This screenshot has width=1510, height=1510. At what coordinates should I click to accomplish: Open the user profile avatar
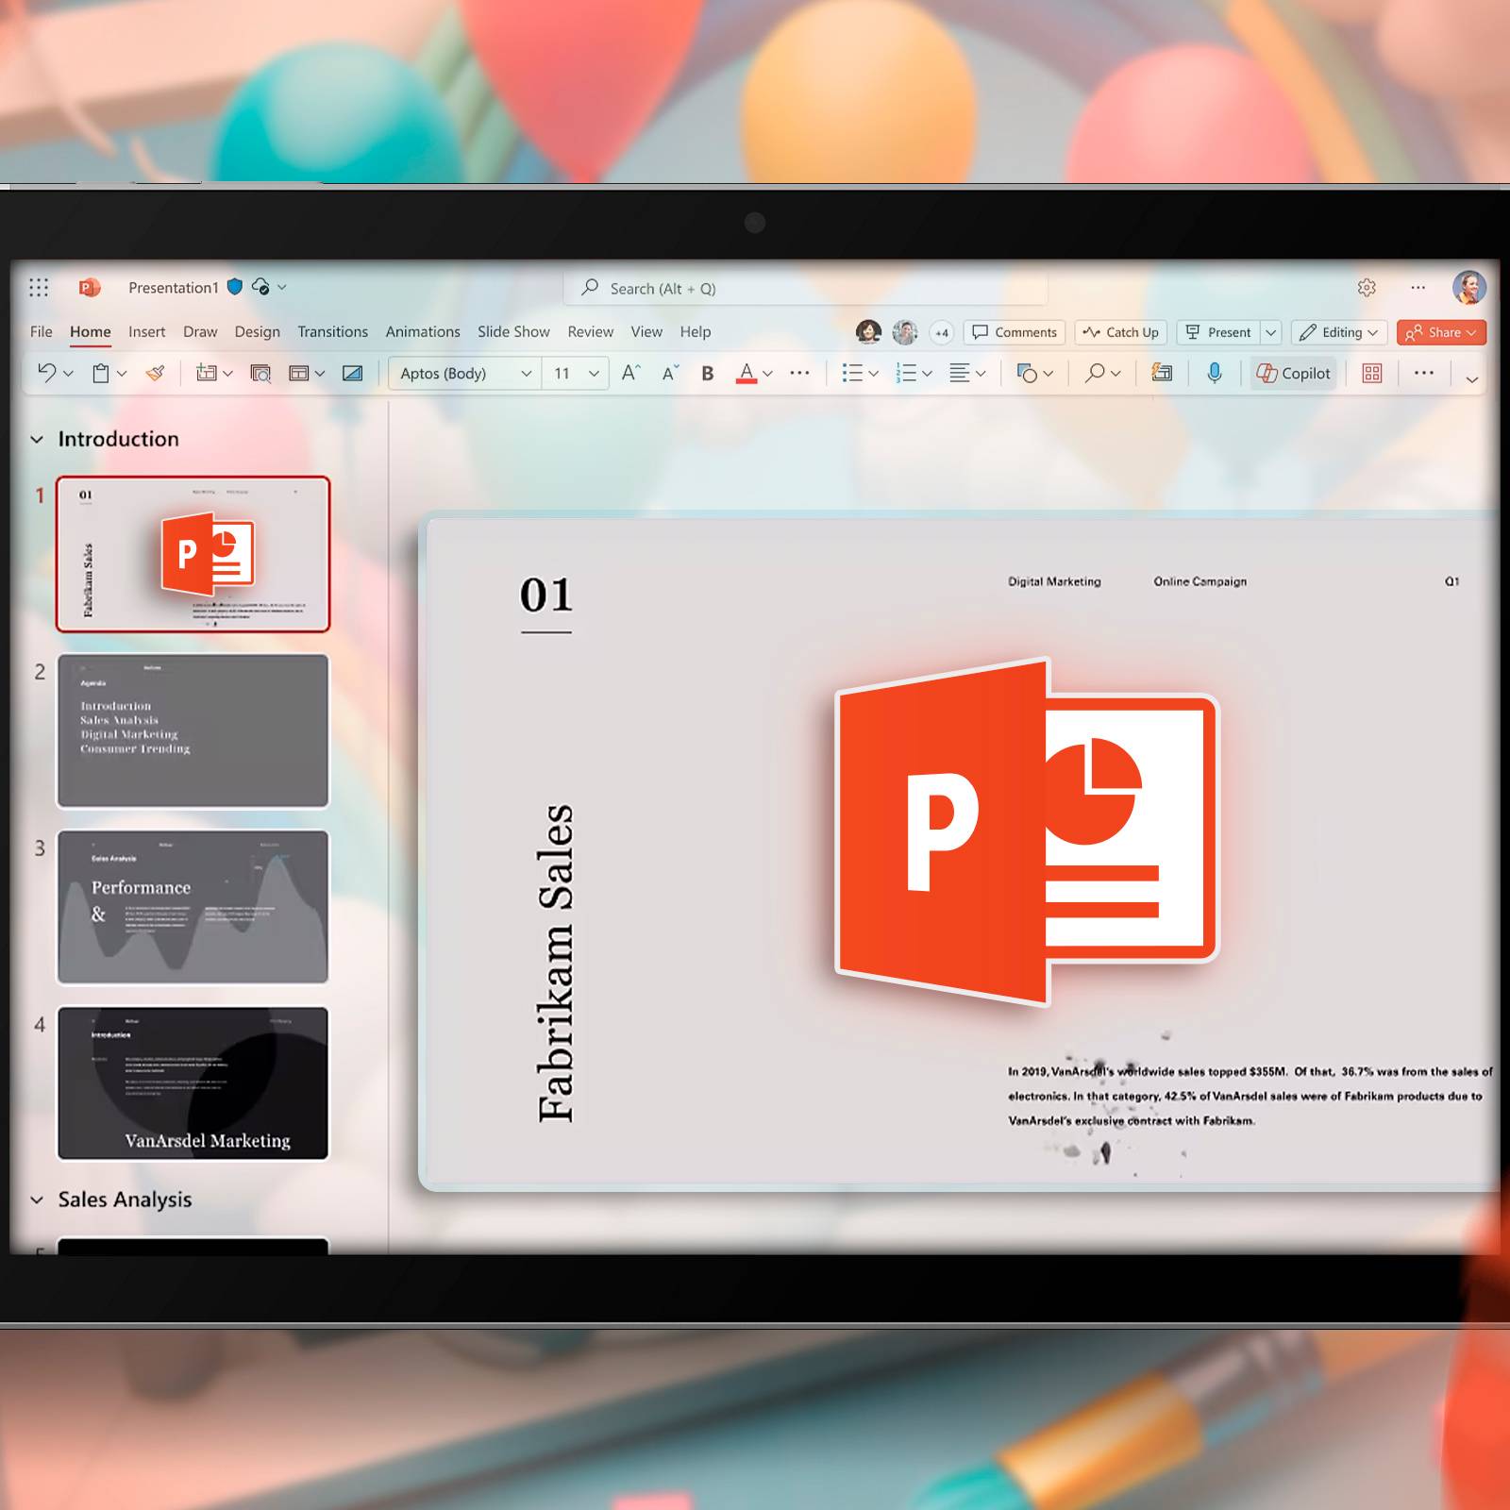tap(1468, 288)
